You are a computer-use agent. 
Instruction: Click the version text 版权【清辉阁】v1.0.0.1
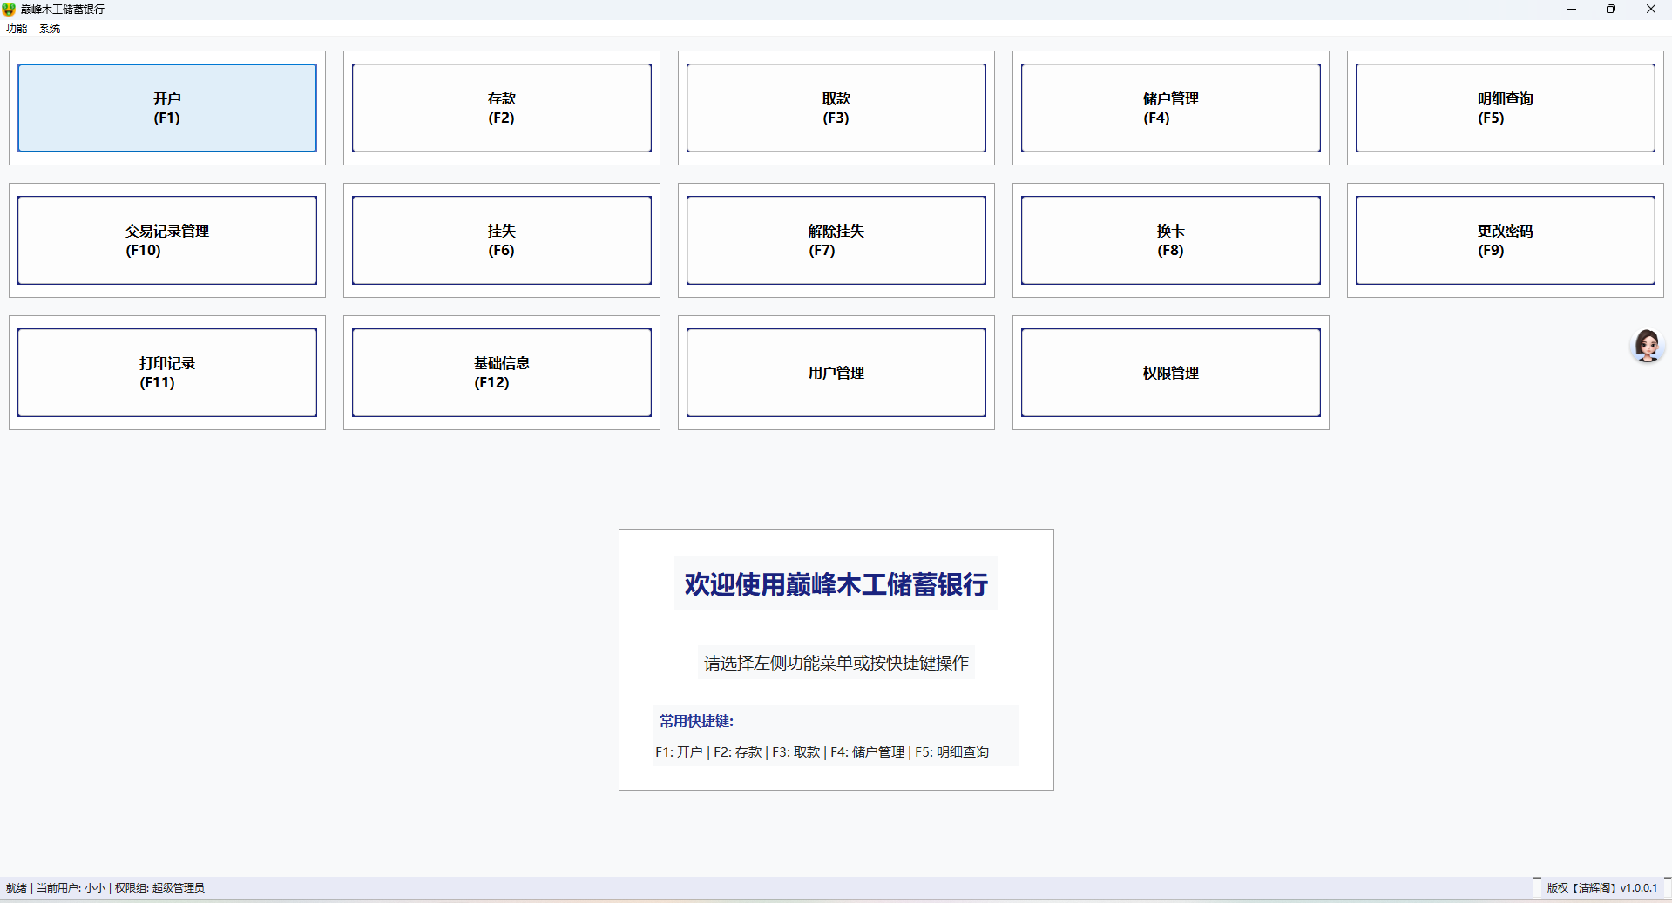pyautogui.click(x=1601, y=888)
